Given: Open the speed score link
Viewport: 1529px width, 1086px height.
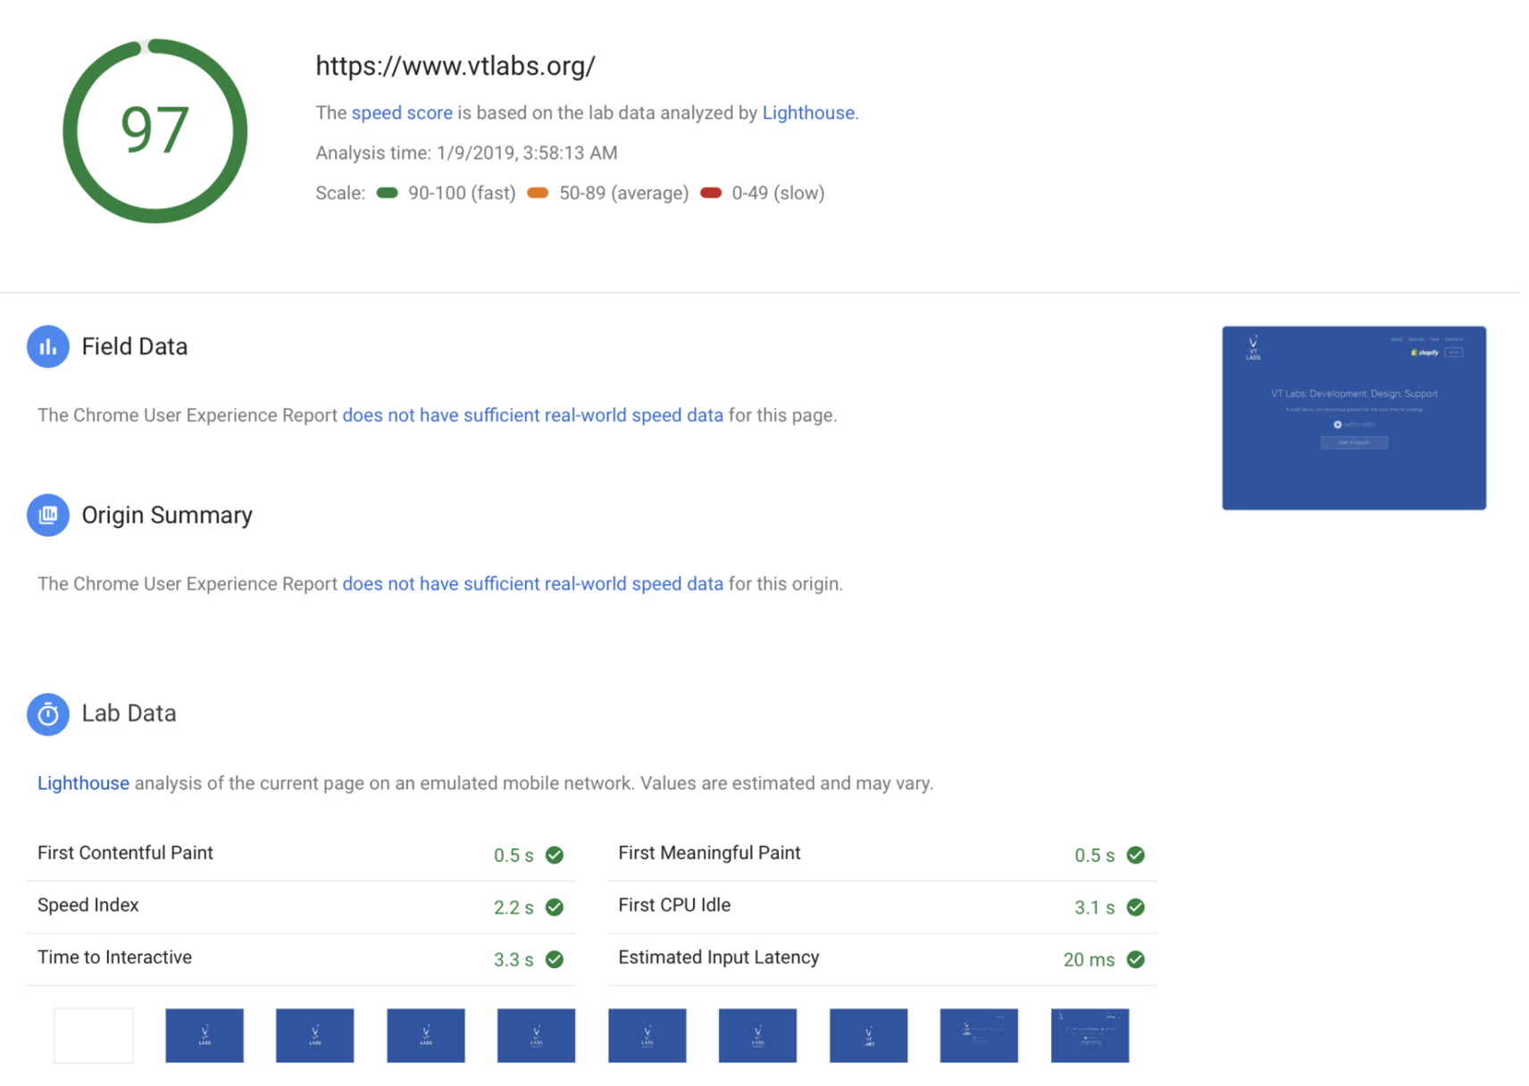Looking at the screenshot, I should point(401,113).
